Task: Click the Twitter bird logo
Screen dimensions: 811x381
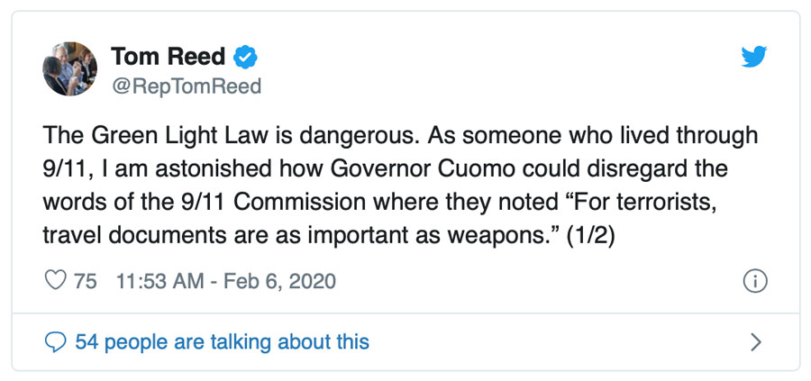Action: click(754, 57)
